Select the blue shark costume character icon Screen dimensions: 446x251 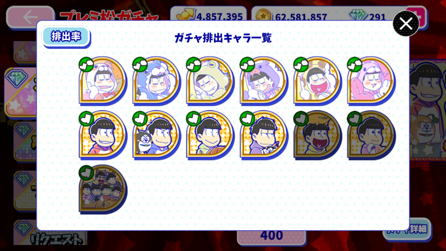tap(157, 81)
